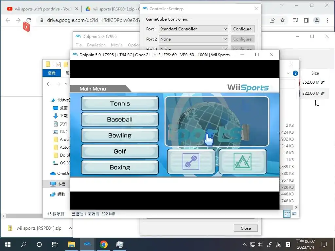This screenshot has height=251, width=335.
Task: Open downloaded wii sports [RSPE01].zip
Action: coord(35,228)
